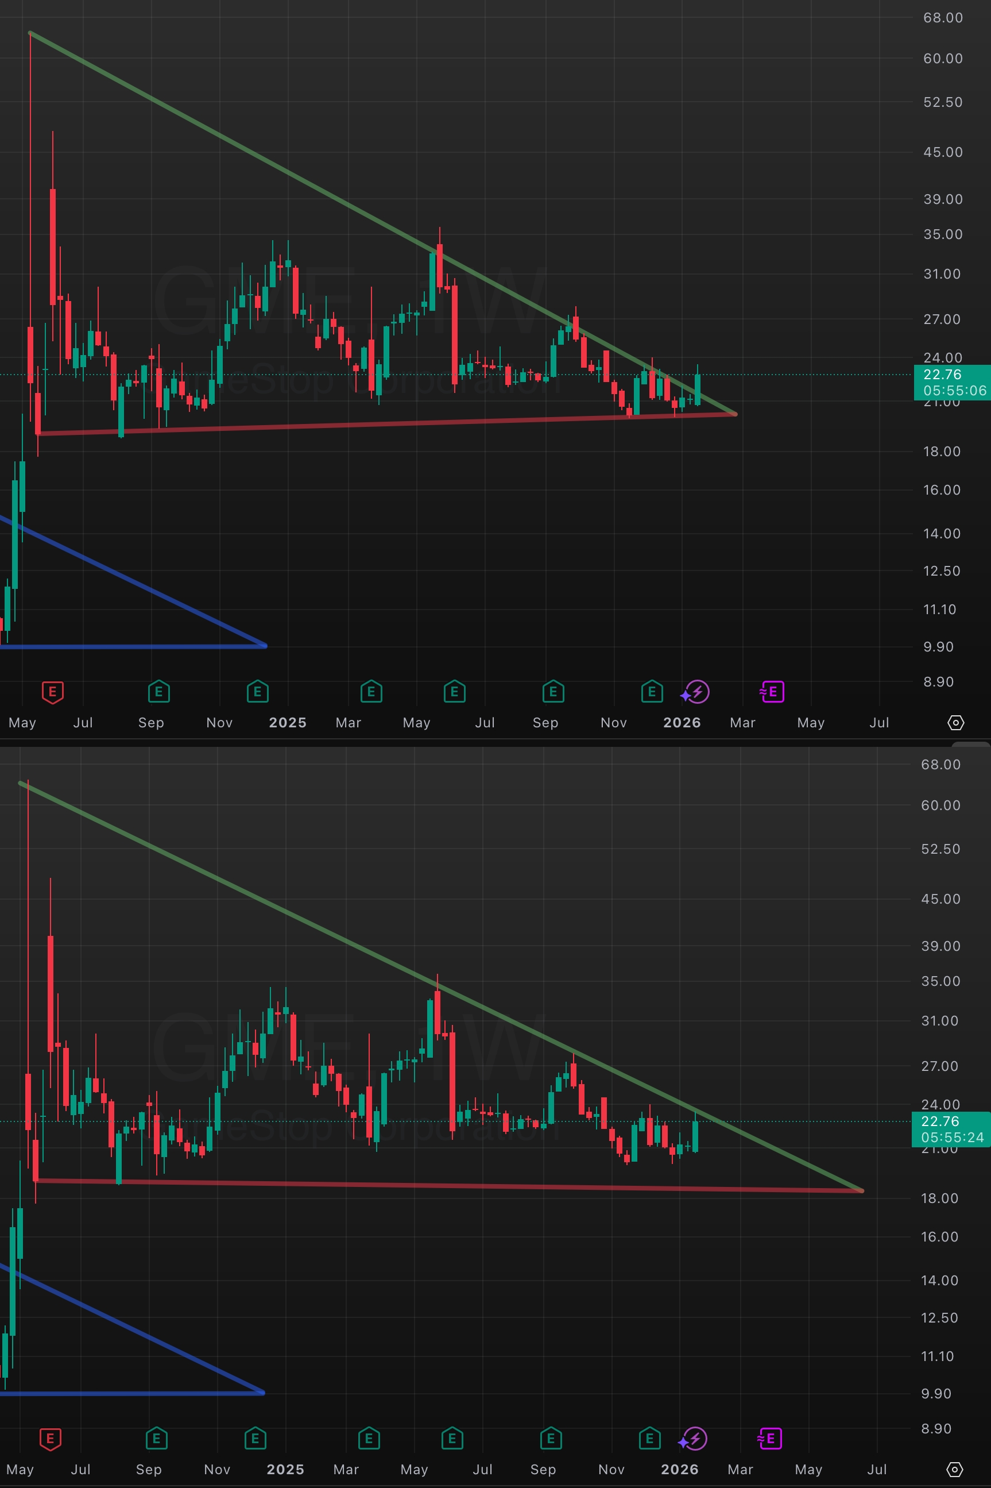Click the 27.00 price label in upper chart
Screen dimensions: 991x1488
(x=942, y=319)
